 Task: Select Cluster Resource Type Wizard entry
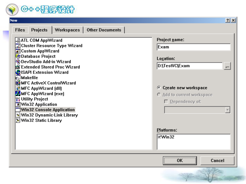tap(52, 46)
